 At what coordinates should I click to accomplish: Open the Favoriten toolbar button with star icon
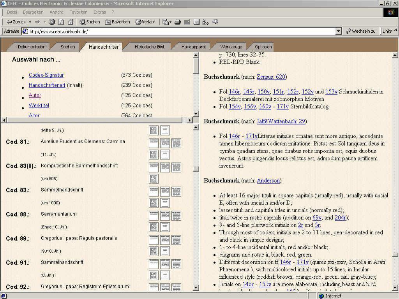coord(118,22)
